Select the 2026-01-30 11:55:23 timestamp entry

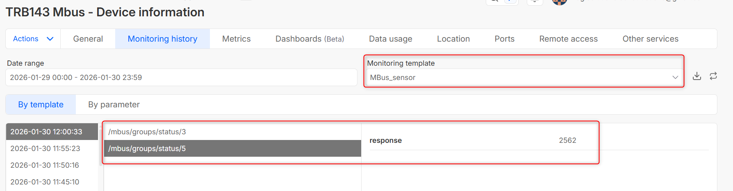[45, 149]
